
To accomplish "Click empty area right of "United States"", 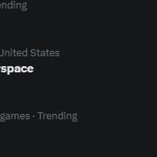I will click(108, 53).
